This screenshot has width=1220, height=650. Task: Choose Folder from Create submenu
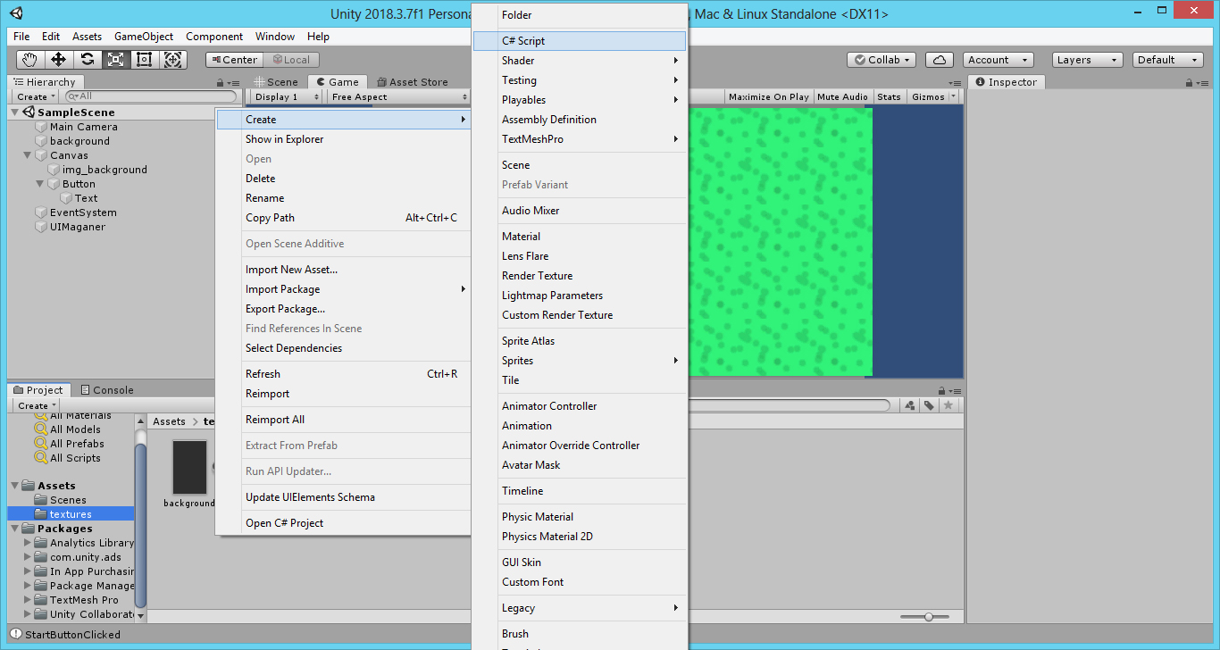click(x=580, y=15)
